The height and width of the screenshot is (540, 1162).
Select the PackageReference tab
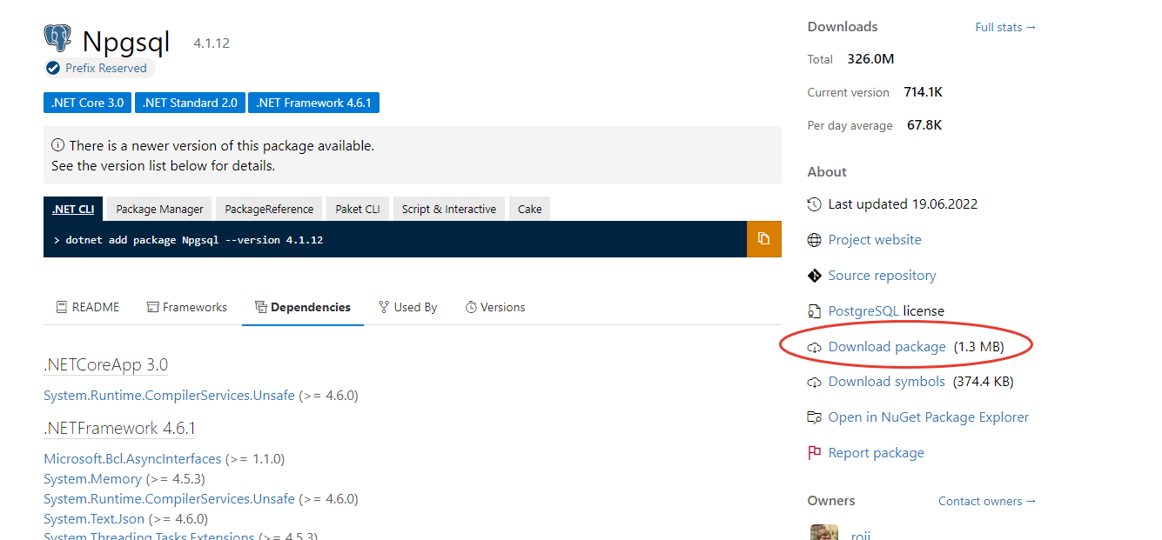(x=269, y=209)
